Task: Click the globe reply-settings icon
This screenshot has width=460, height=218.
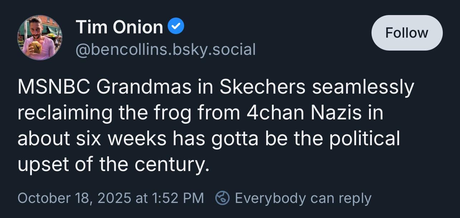Action: click(222, 198)
